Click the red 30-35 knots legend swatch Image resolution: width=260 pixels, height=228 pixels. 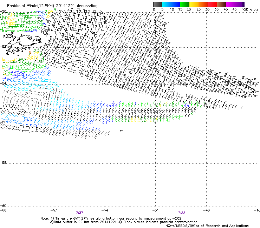pyautogui.click(x=212, y=4)
